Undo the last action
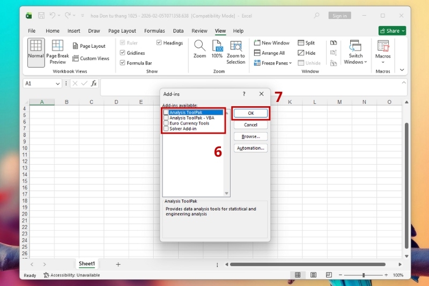 [x=52, y=16]
